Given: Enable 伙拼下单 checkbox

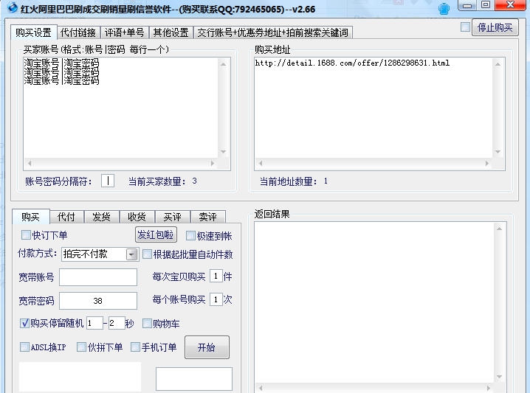Looking at the screenshot, I should (81, 347).
